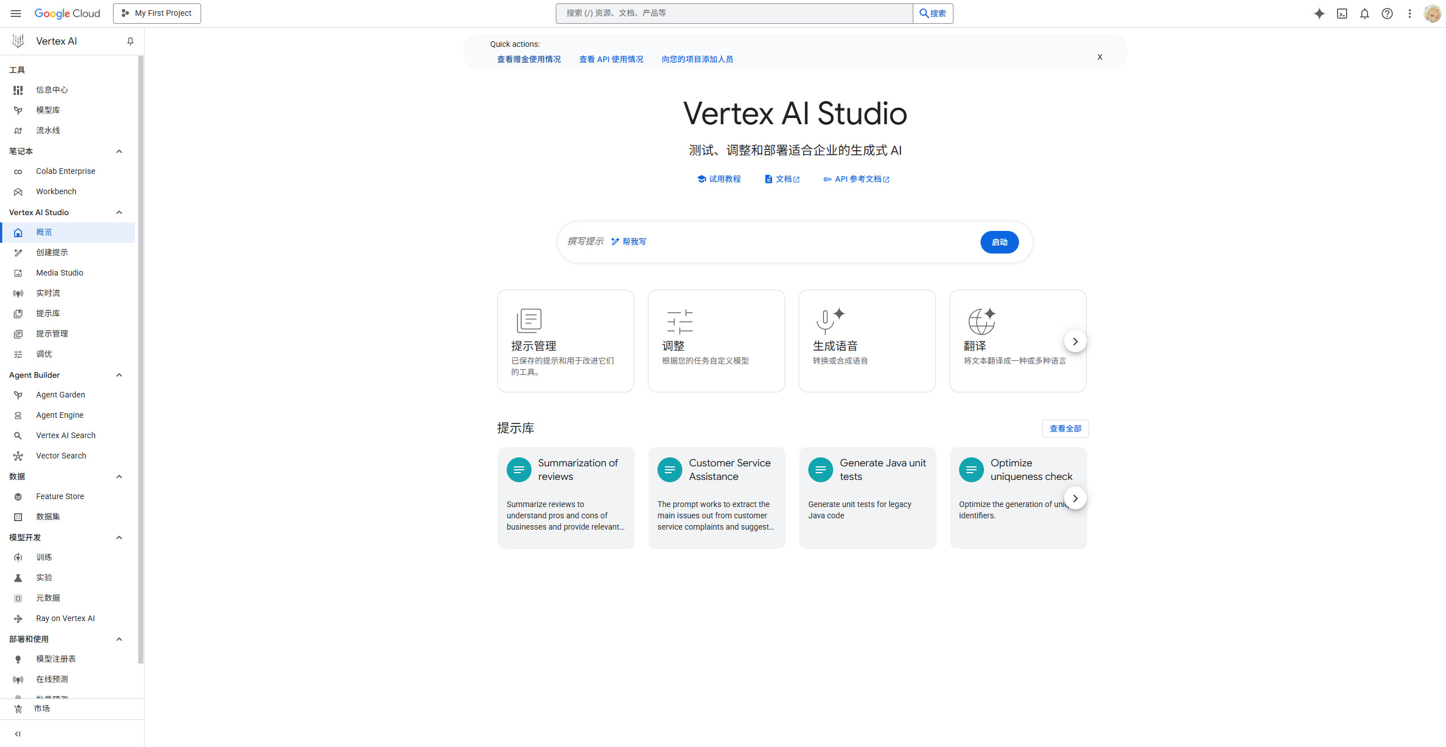This screenshot has height=747, width=1446.
Task: Activate Cloud Shell terminal icon
Action: pos(1342,14)
